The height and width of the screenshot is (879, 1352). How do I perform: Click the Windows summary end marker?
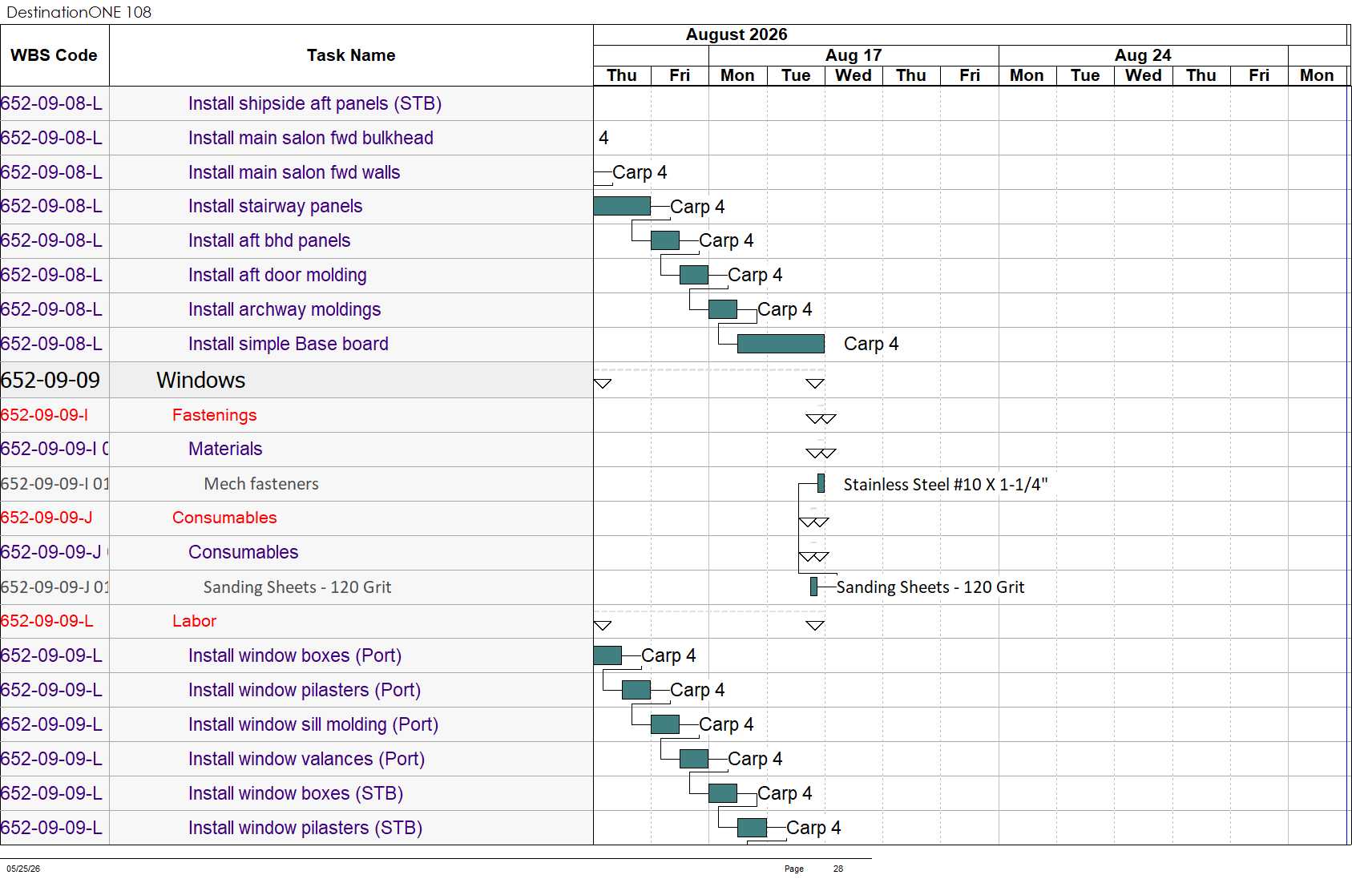[815, 384]
